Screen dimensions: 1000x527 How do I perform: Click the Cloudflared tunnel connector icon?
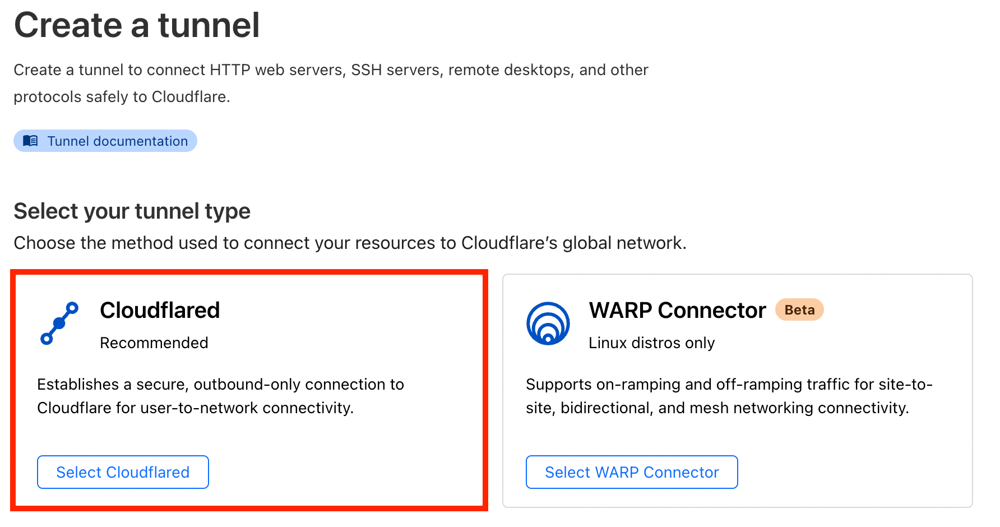59,323
